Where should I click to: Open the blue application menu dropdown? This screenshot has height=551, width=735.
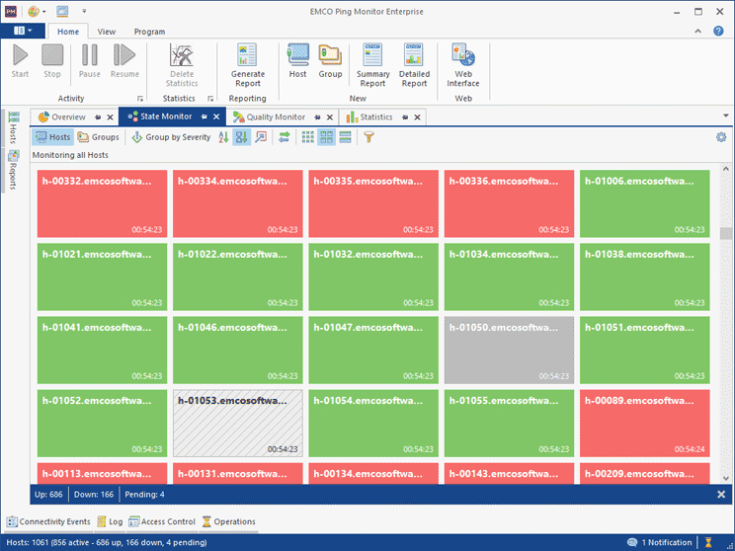click(x=23, y=31)
